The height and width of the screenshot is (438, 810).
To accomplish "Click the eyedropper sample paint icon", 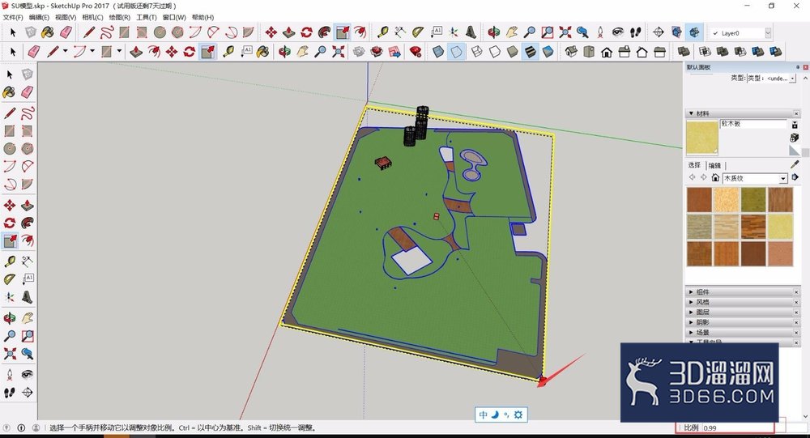I will [795, 164].
